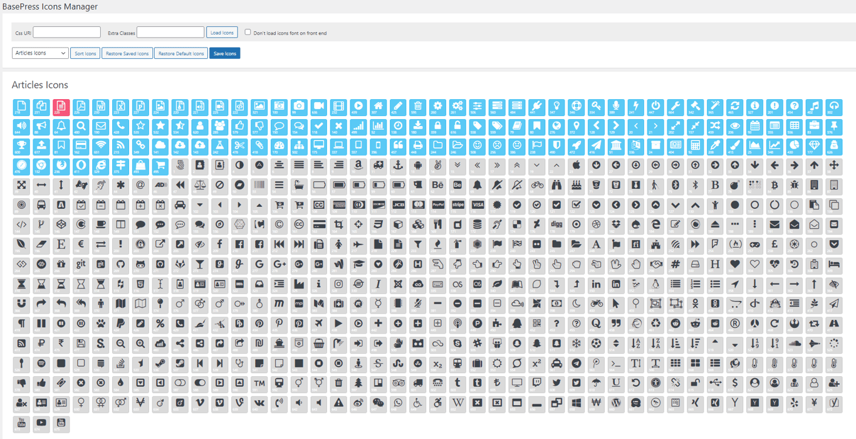Screen dimensions: 856x439
Task: Select the Visa card icon
Action: pyautogui.click(x=478, y=205)
